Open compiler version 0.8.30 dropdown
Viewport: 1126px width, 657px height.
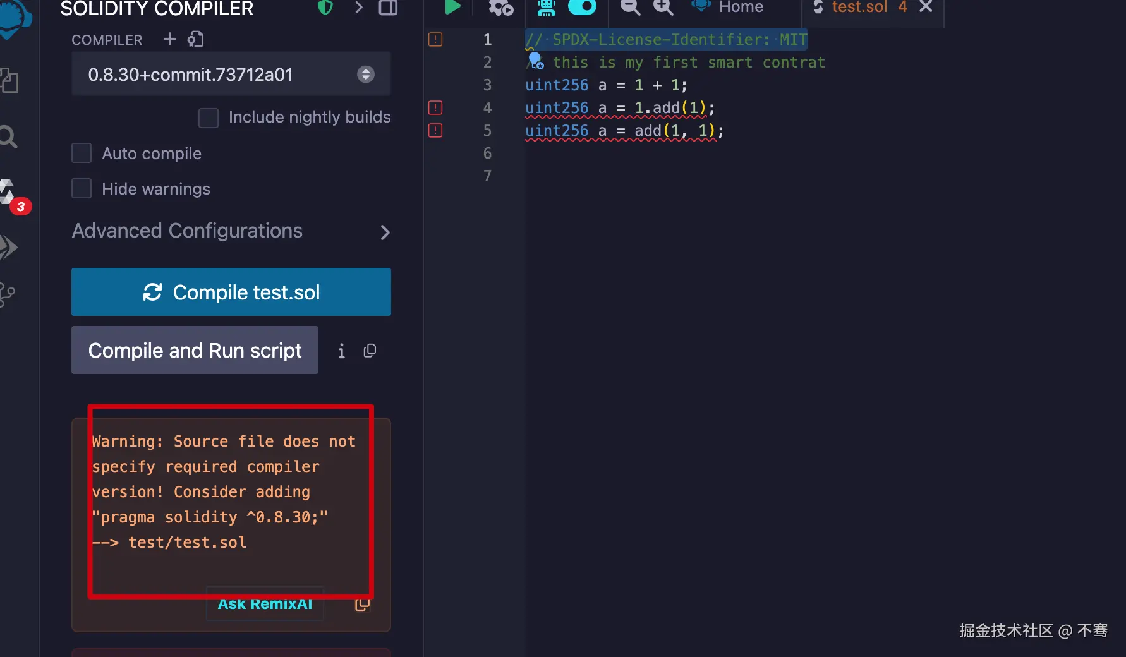click(231, 75)
